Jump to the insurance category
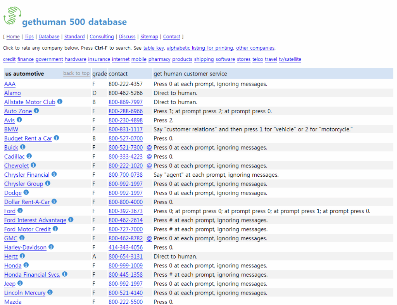Screen dimensions: 397x305 pos(99,59)
